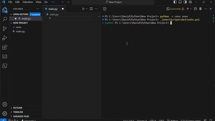Open terminal panel More Actions ellipsis

click(x=206, y=9)
